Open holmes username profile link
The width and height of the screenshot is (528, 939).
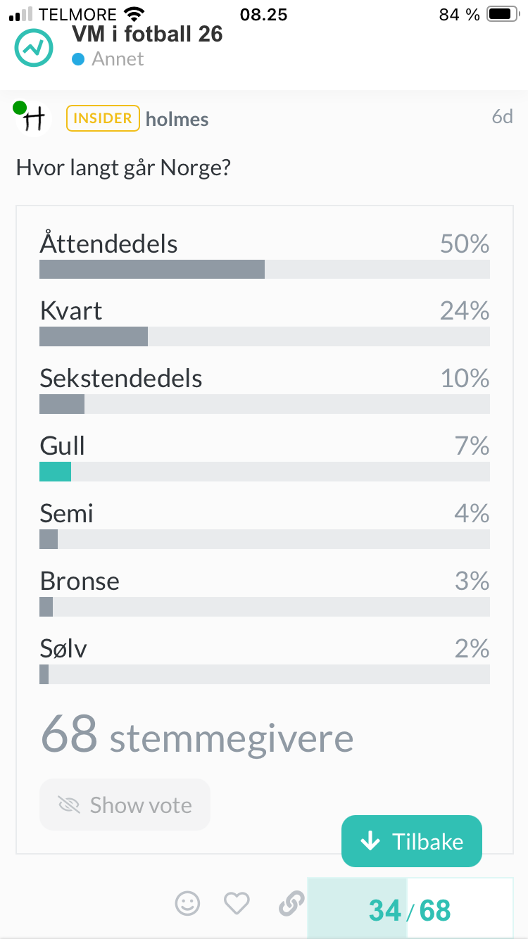pyautogui.click(x=177, y=119)
